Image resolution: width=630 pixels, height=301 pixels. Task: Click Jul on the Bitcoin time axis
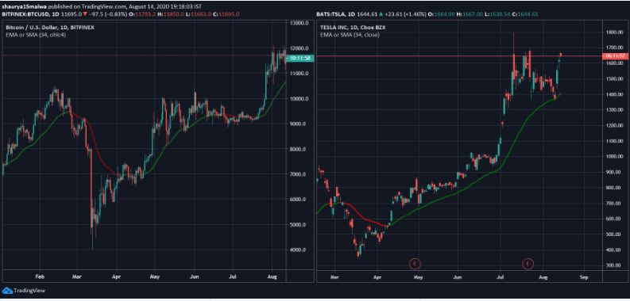click(233, 276)
